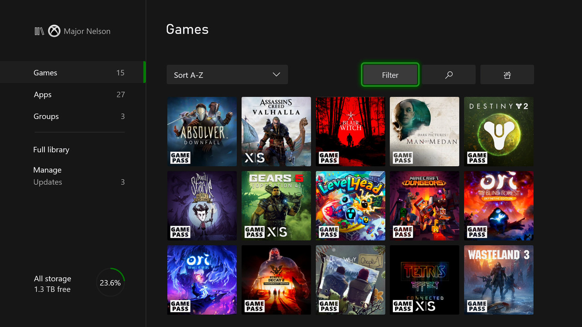The height and width of the screenshot is (327, 582).
Task: Open Updates under Manage
Action: click(x=79, y=182)
